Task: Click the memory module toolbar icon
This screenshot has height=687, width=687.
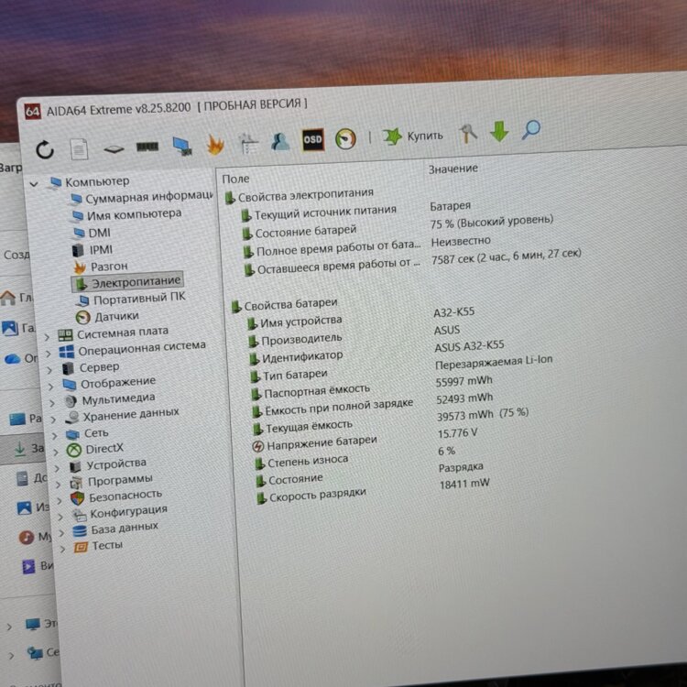Action: click(x=147, y=147)
